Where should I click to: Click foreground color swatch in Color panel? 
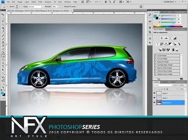(155, 16)
